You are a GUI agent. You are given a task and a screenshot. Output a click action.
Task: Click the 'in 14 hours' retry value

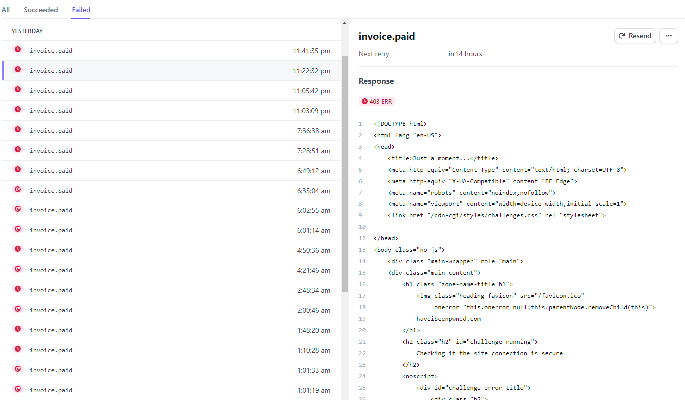click(465, 54)
